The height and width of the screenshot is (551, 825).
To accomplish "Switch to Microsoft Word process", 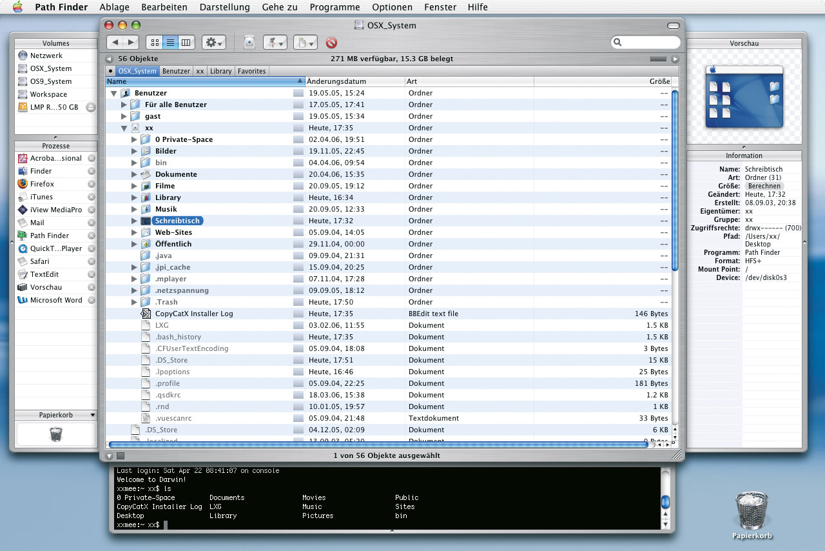I will click(x=56, y=300).
